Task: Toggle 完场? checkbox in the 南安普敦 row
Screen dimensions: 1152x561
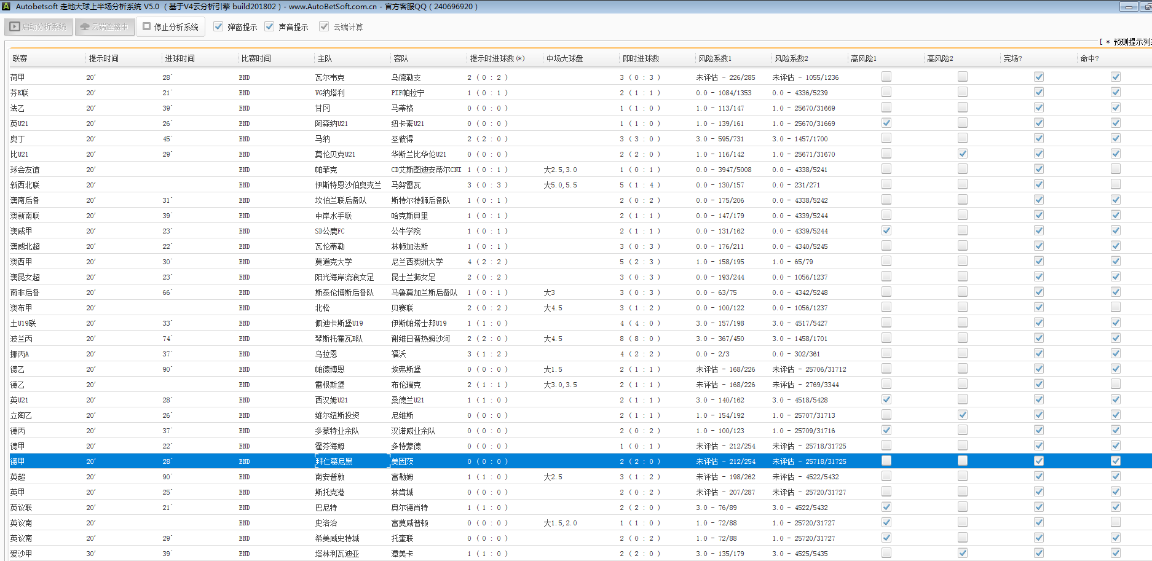Action: click(1038, 476)
